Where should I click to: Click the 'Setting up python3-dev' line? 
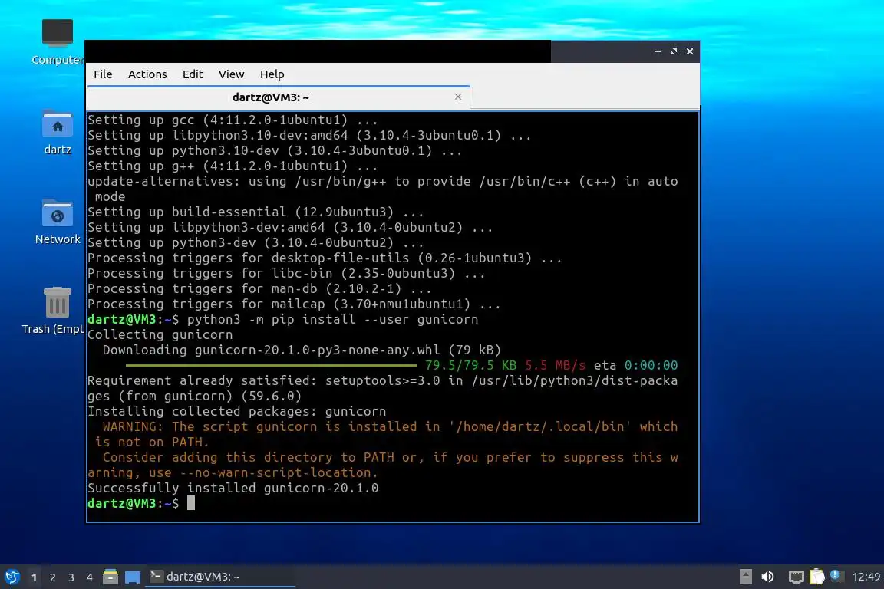tap(256, 243)
